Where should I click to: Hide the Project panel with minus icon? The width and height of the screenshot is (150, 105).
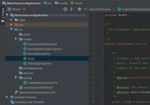pos(85,9)
